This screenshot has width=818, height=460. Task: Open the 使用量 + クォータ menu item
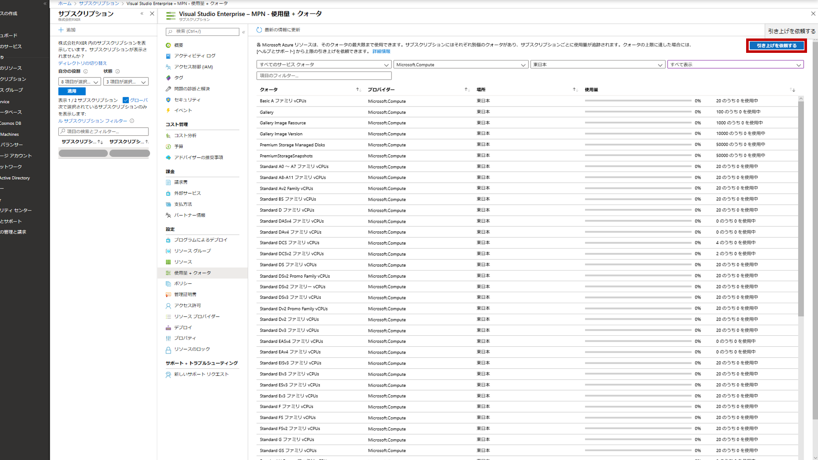point(192,273)
